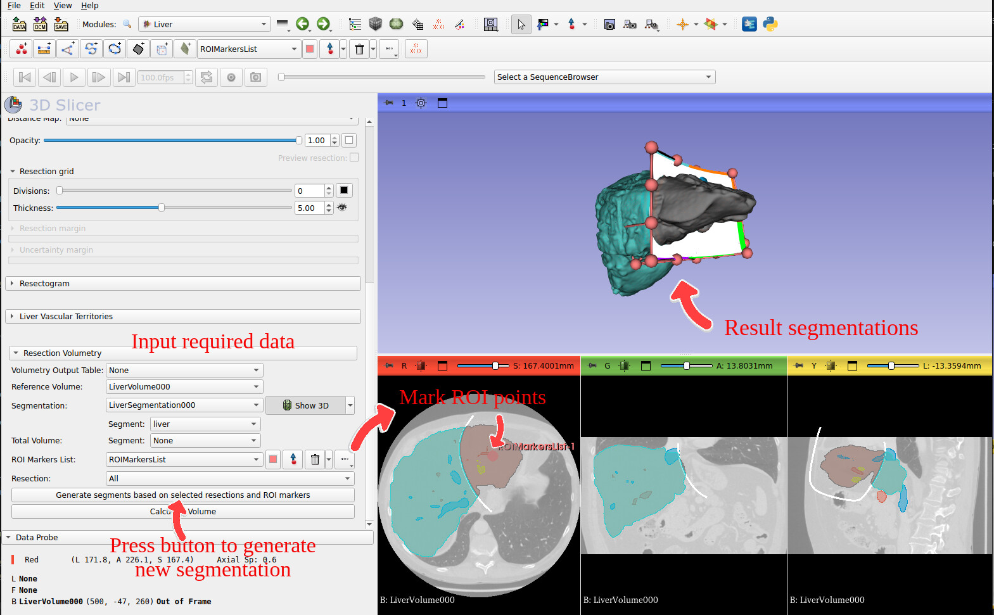Toggle sequence recording button
Screen dimensions: 994x615
click(x=231, y=77)
